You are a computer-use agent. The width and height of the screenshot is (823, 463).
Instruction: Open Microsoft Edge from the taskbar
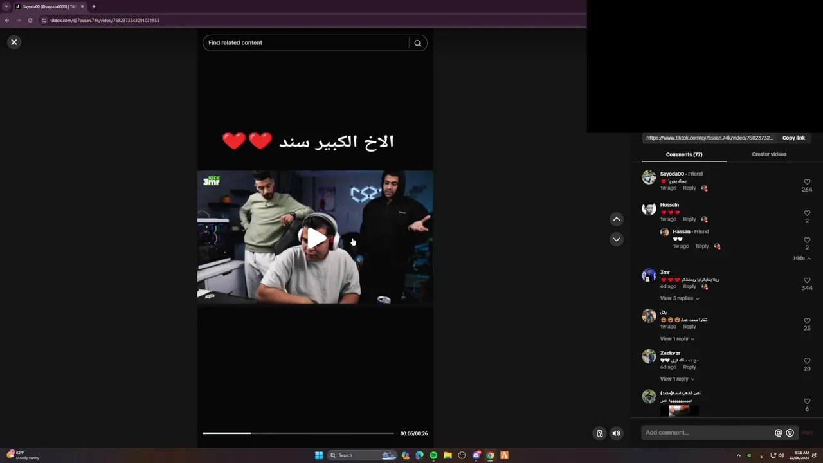click(419, 455)
